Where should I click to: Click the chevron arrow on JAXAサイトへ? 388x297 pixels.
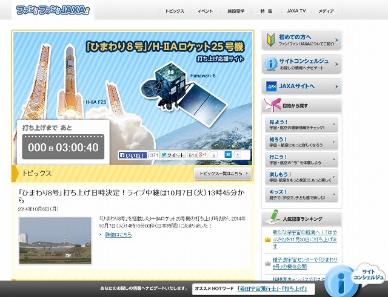(x=336, y=86)
